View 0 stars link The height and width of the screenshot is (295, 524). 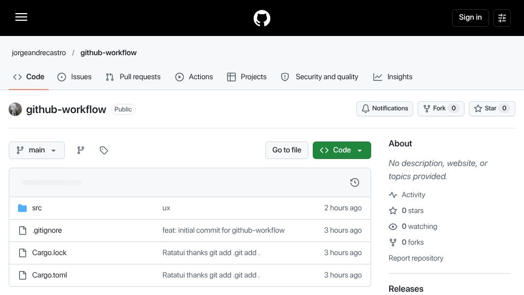click(406, 211)
